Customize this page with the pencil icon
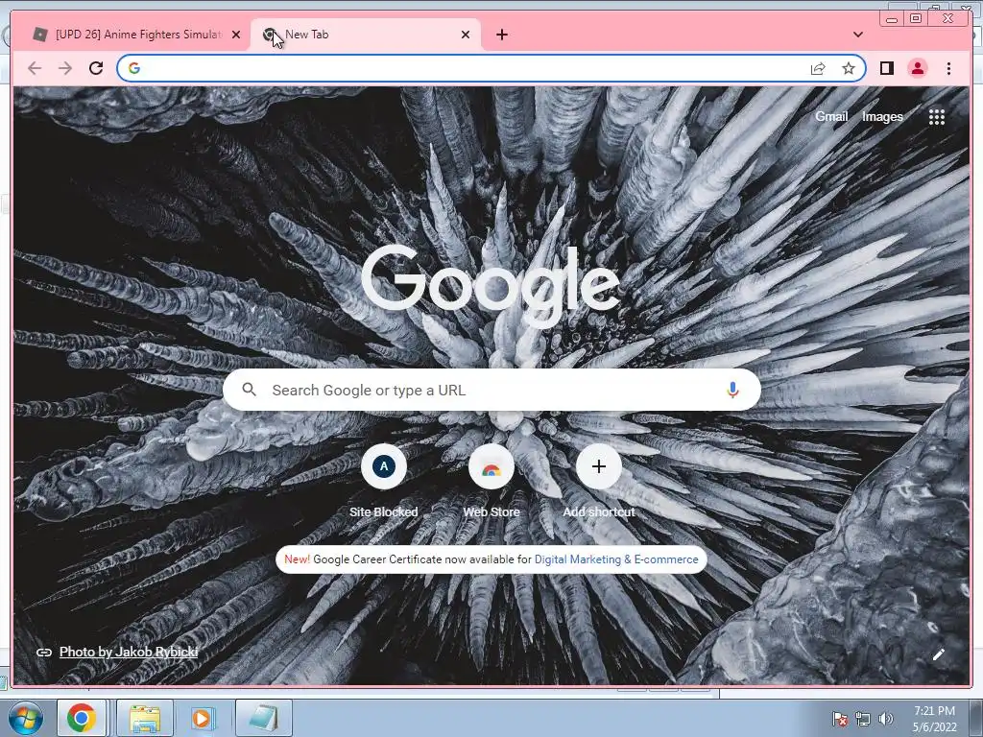 click(x=939, y=654)
